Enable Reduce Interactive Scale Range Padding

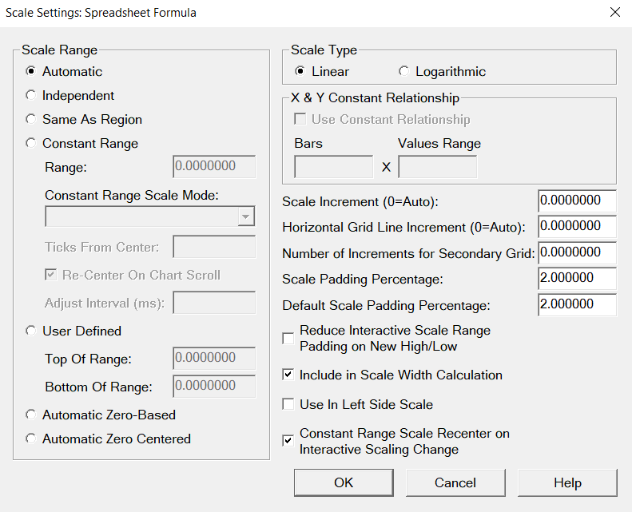(x=288, y=338)
